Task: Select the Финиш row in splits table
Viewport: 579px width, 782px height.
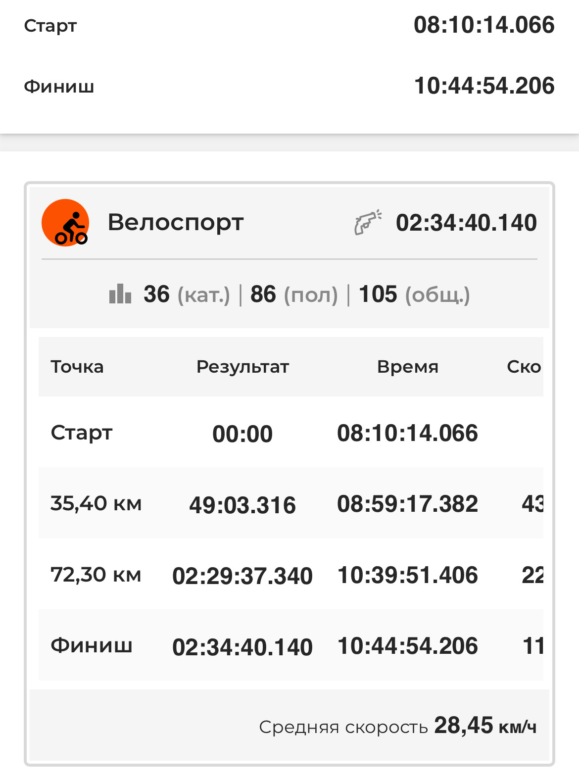Action: (291, 645)
